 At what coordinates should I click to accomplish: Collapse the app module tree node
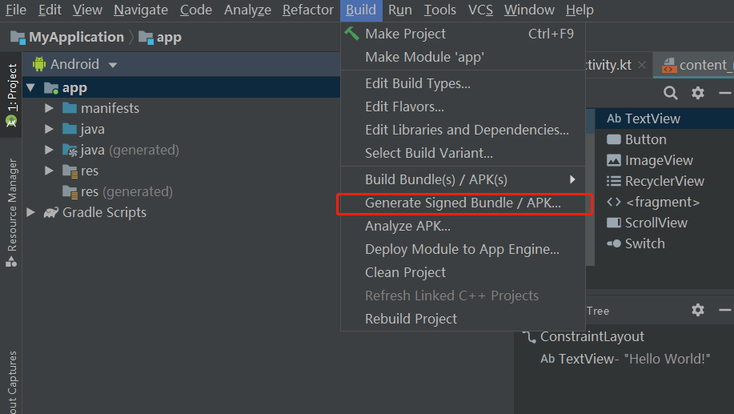pos(31,87)
